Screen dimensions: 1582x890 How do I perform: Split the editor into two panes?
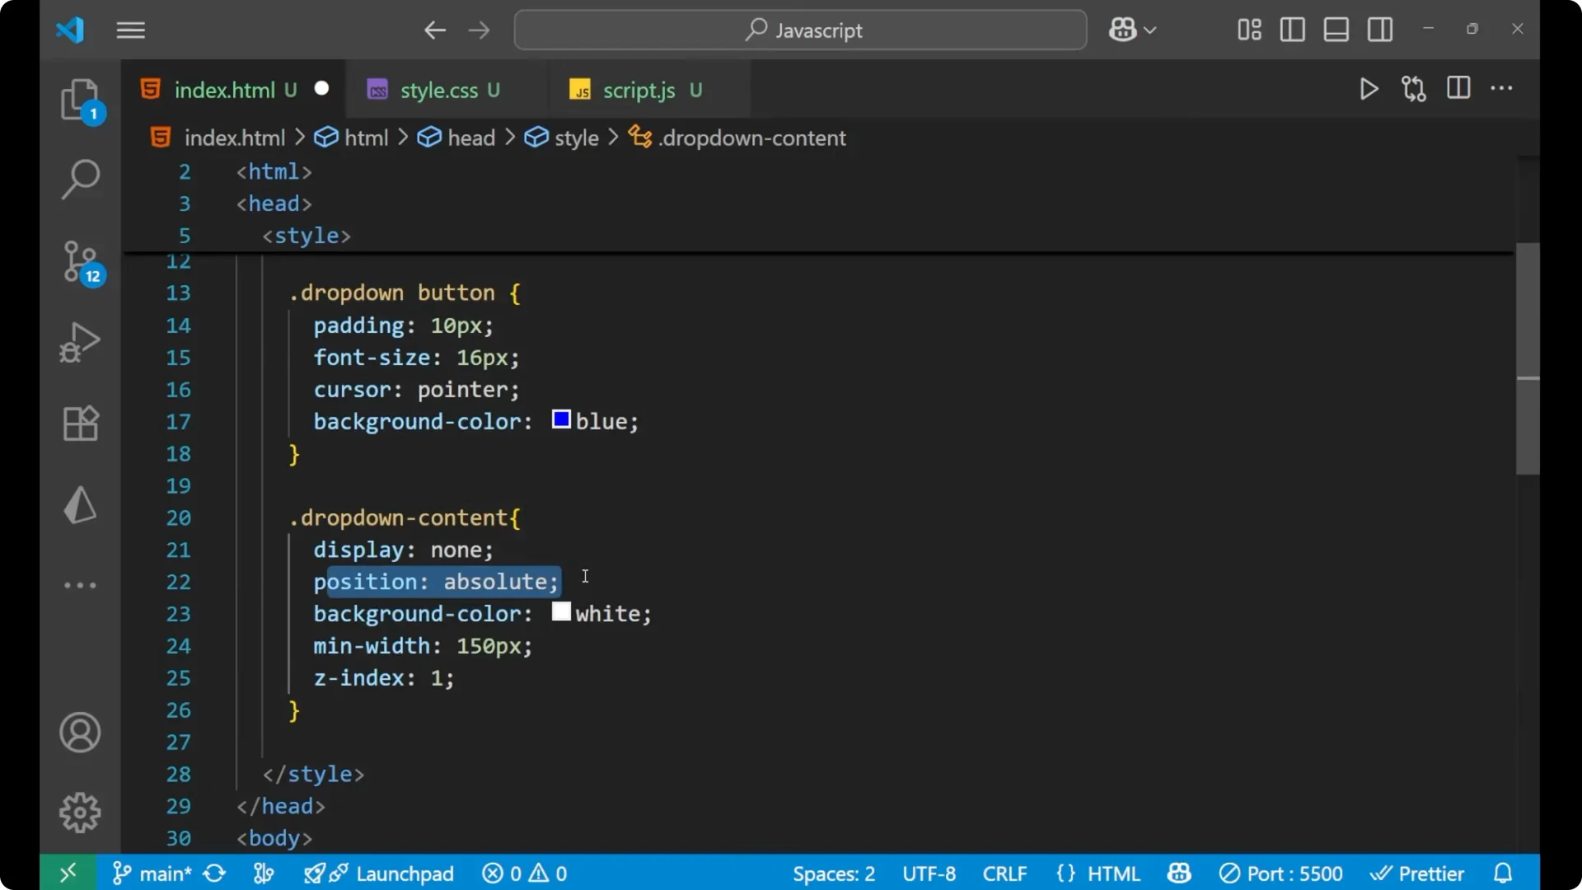(x=1458, y=89)
